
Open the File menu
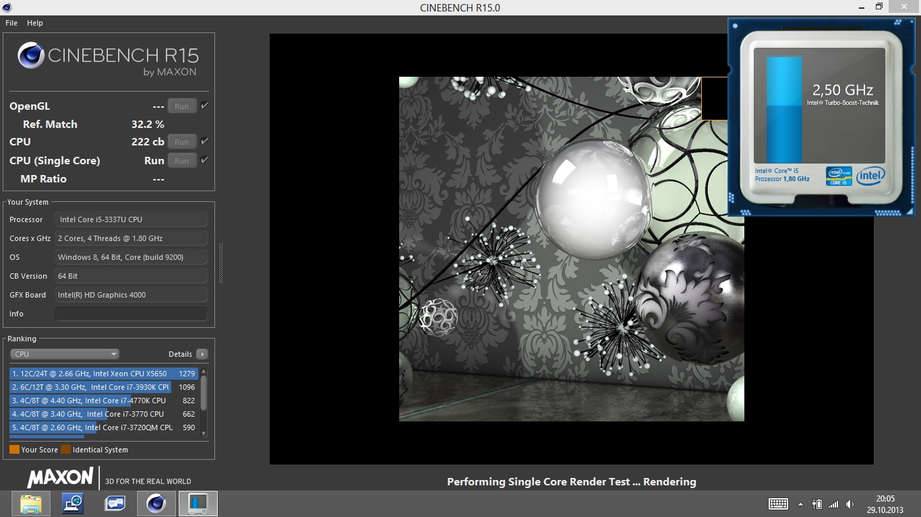11,23
